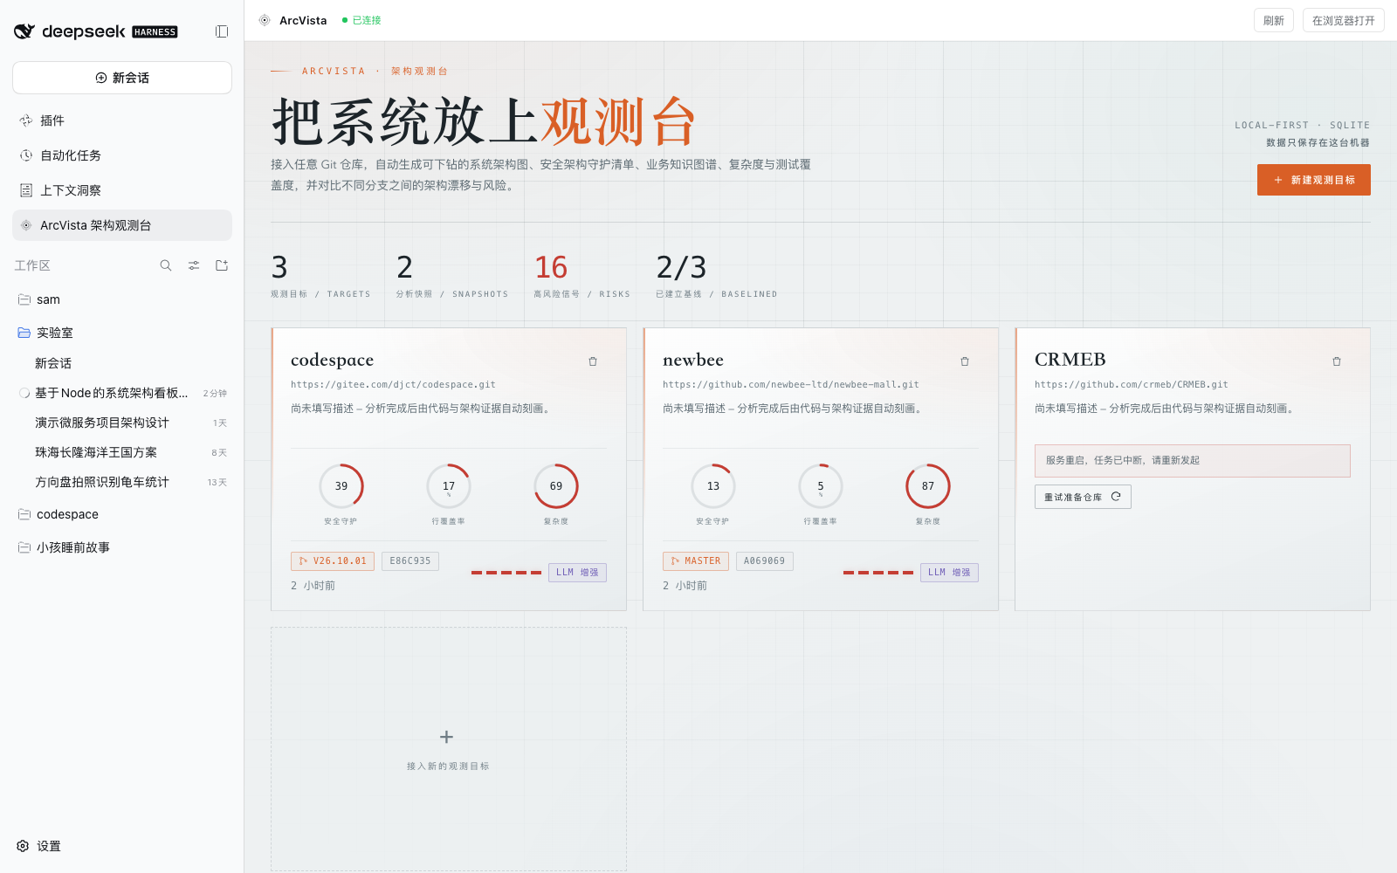Click commit hash E86C935
The width and height of the screenshot is (1397, 873).
pyautogui.click(x=410, y=561)
